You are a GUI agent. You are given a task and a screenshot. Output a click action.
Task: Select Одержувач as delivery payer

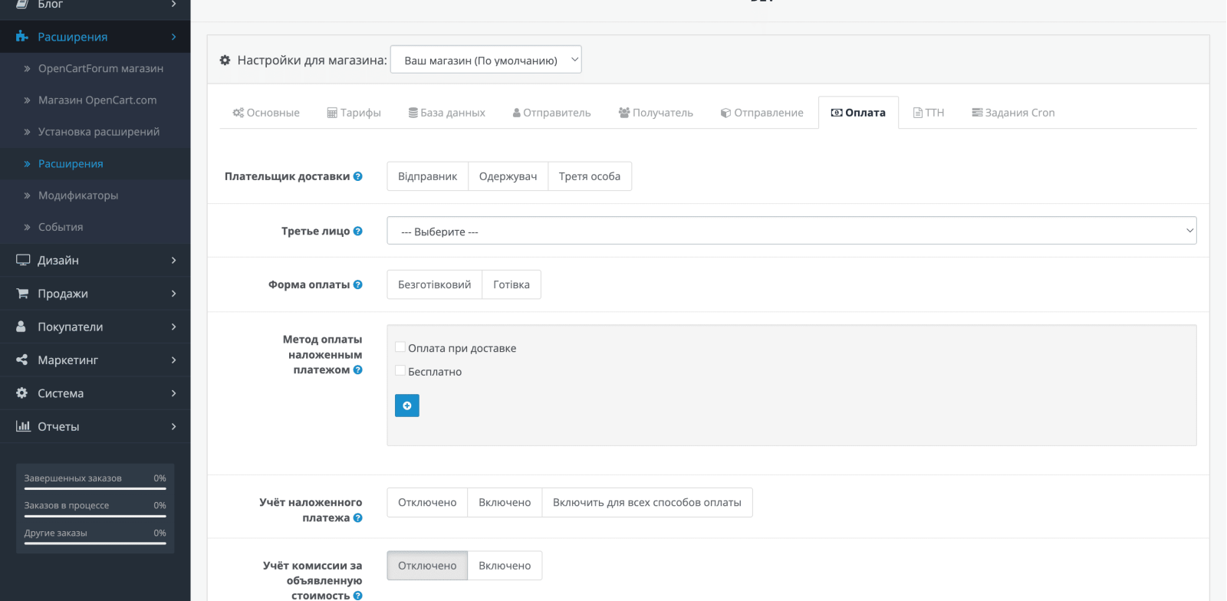click(508, 176)
